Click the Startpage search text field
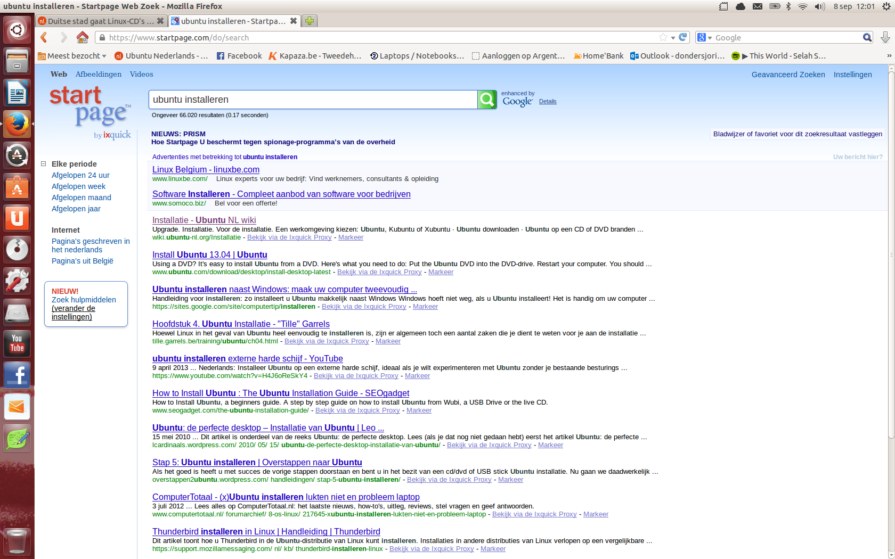The image size is (895, 559). [313, 100]
